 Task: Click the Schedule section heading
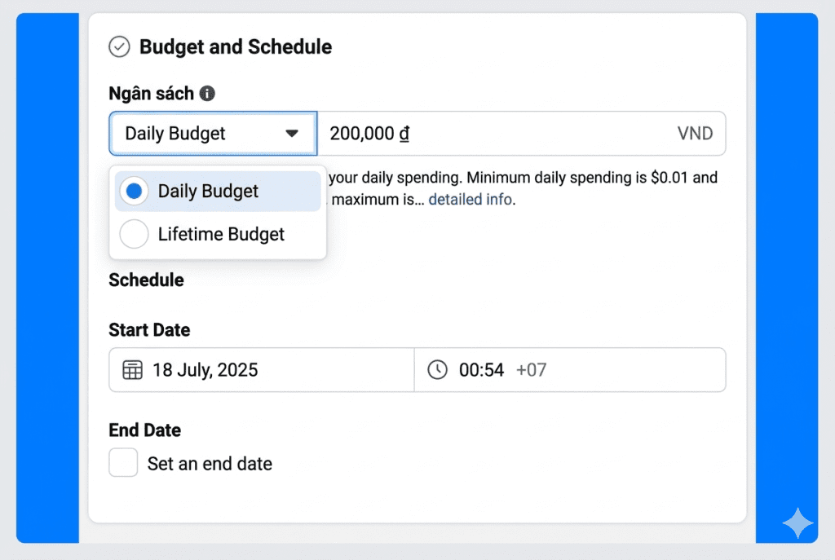tap(147, 280)
